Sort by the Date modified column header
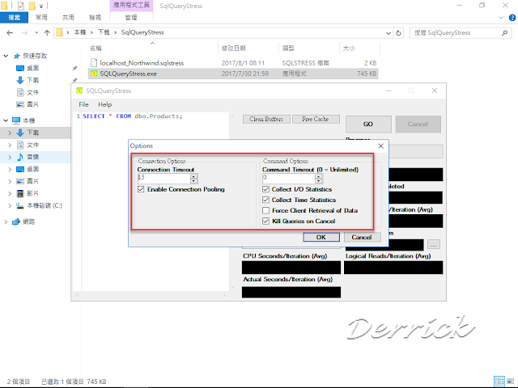The image size is (518, 388). point(234,48)
